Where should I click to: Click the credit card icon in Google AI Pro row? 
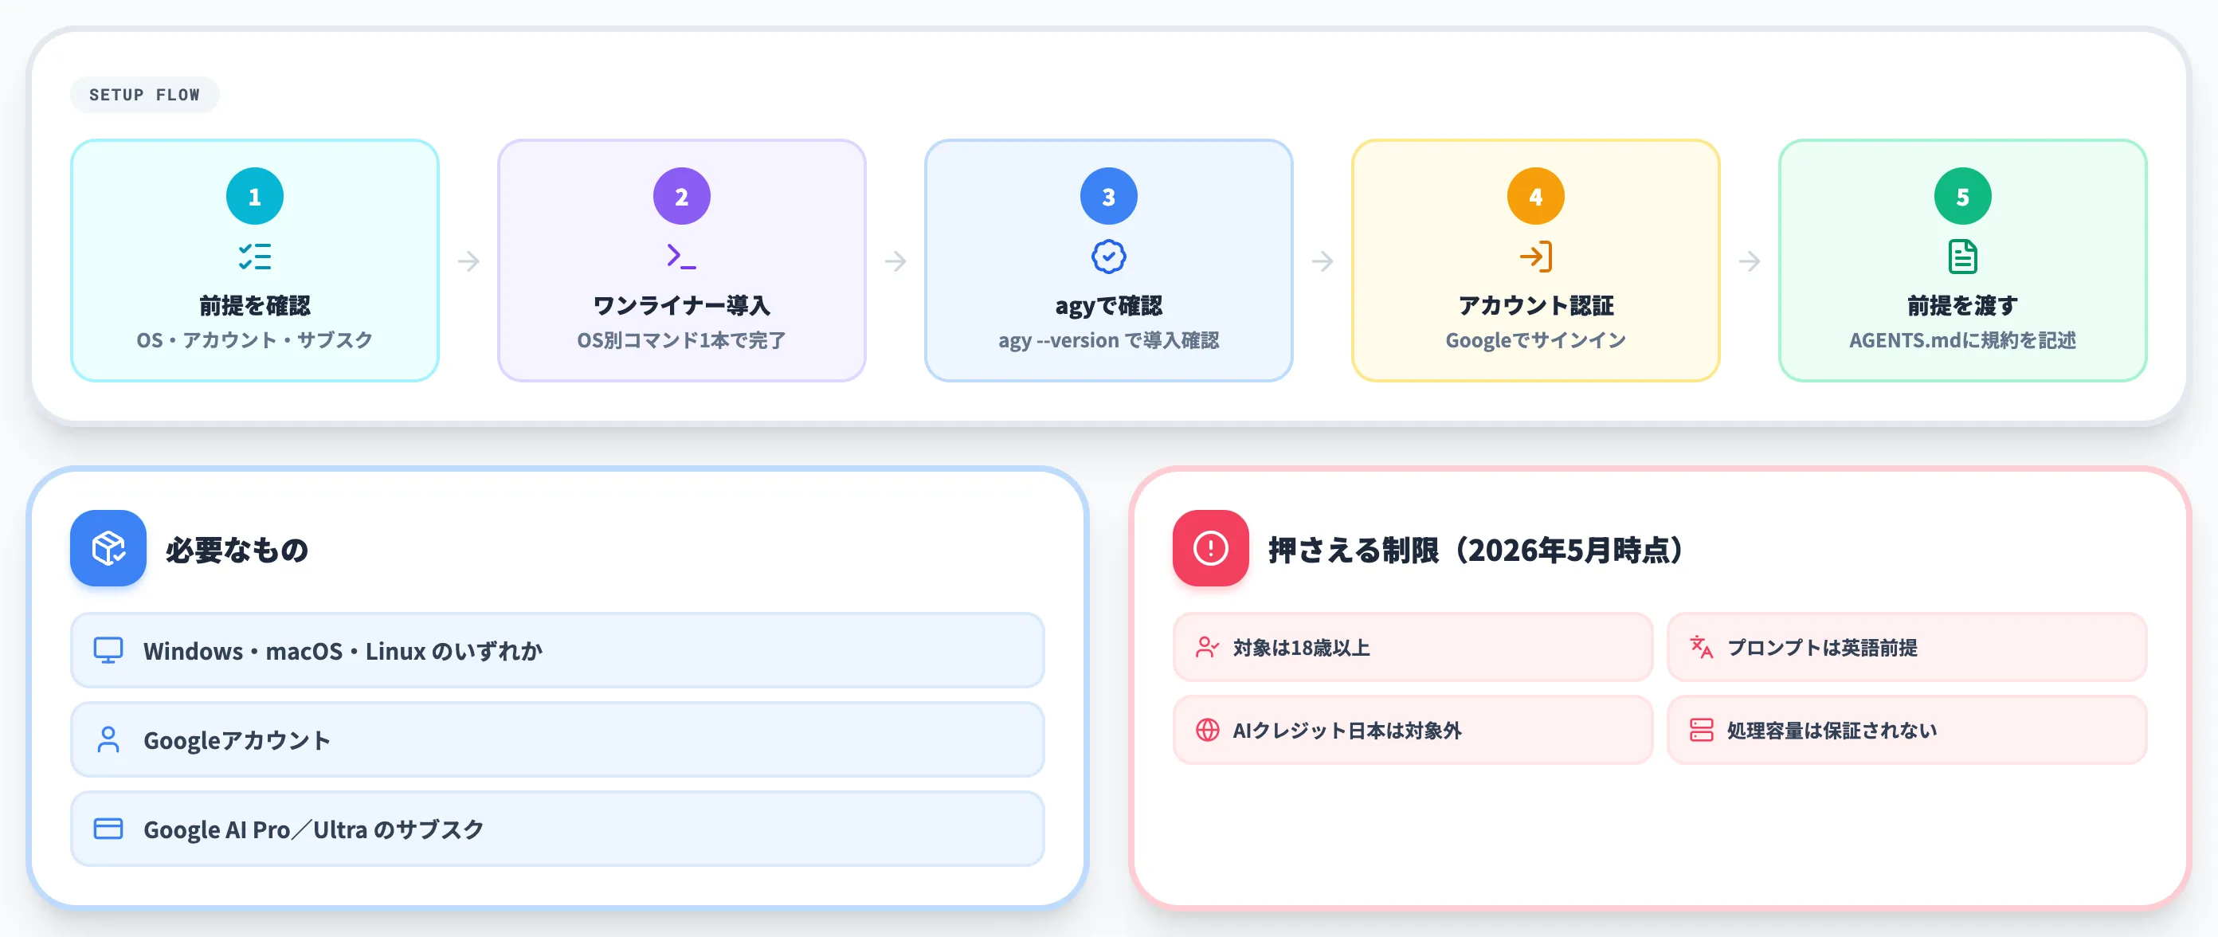(x=108, y=829)
